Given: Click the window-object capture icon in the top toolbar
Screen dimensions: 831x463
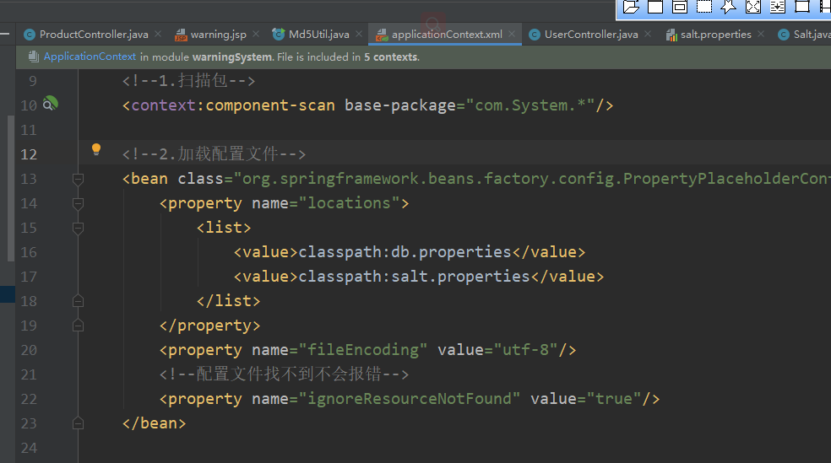Looking at the screenshot, I should click(680, 7).
